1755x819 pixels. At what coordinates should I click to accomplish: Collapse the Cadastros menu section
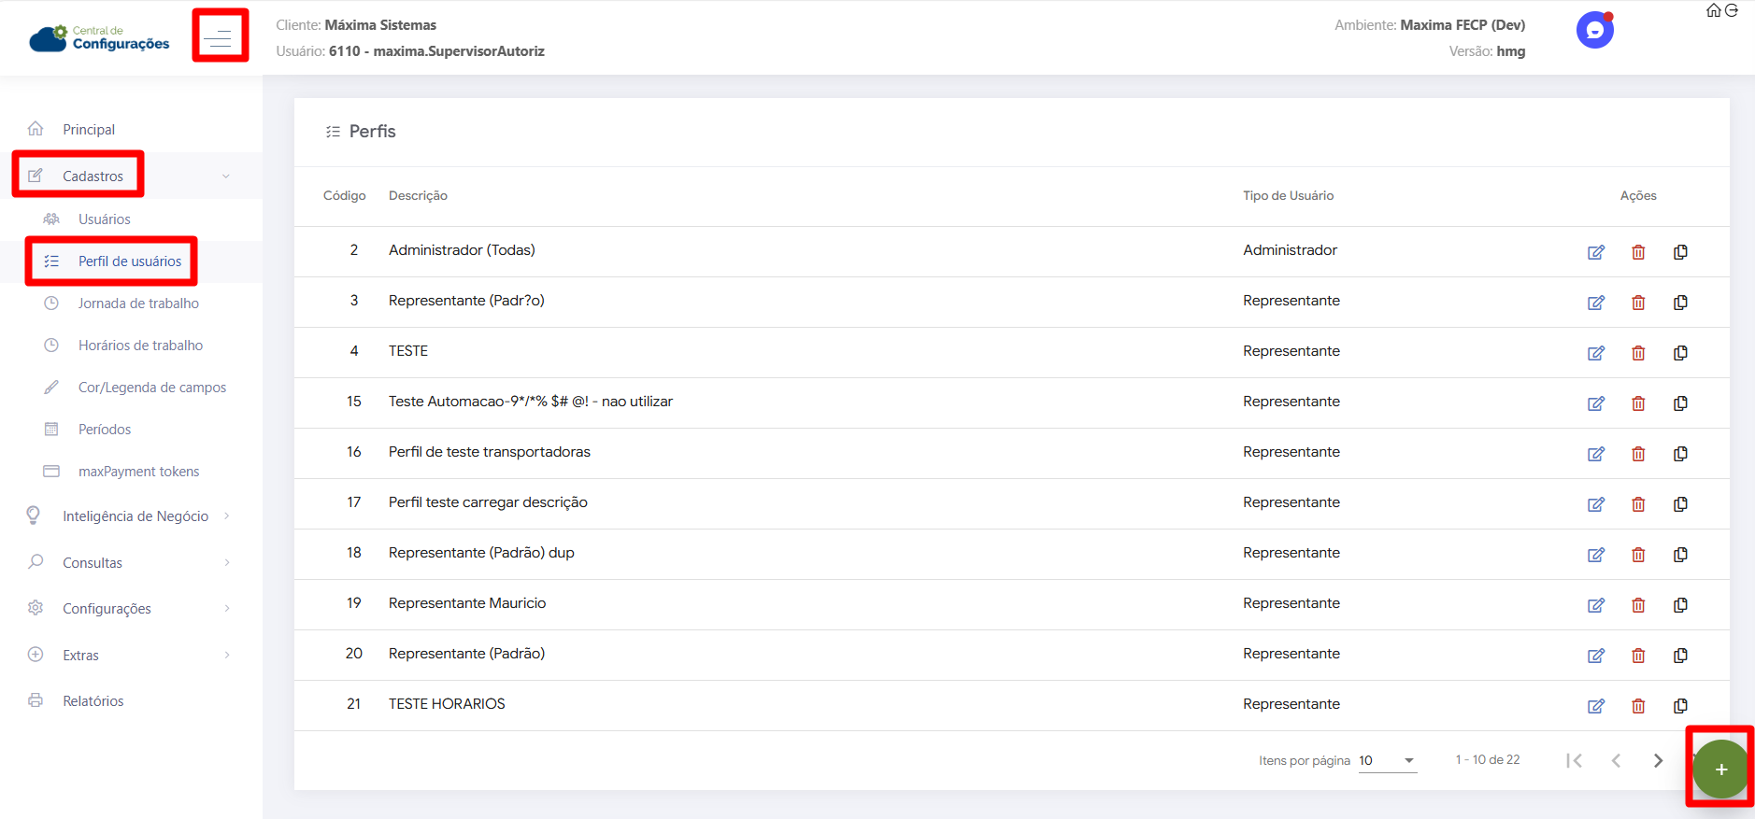(225, 177)
